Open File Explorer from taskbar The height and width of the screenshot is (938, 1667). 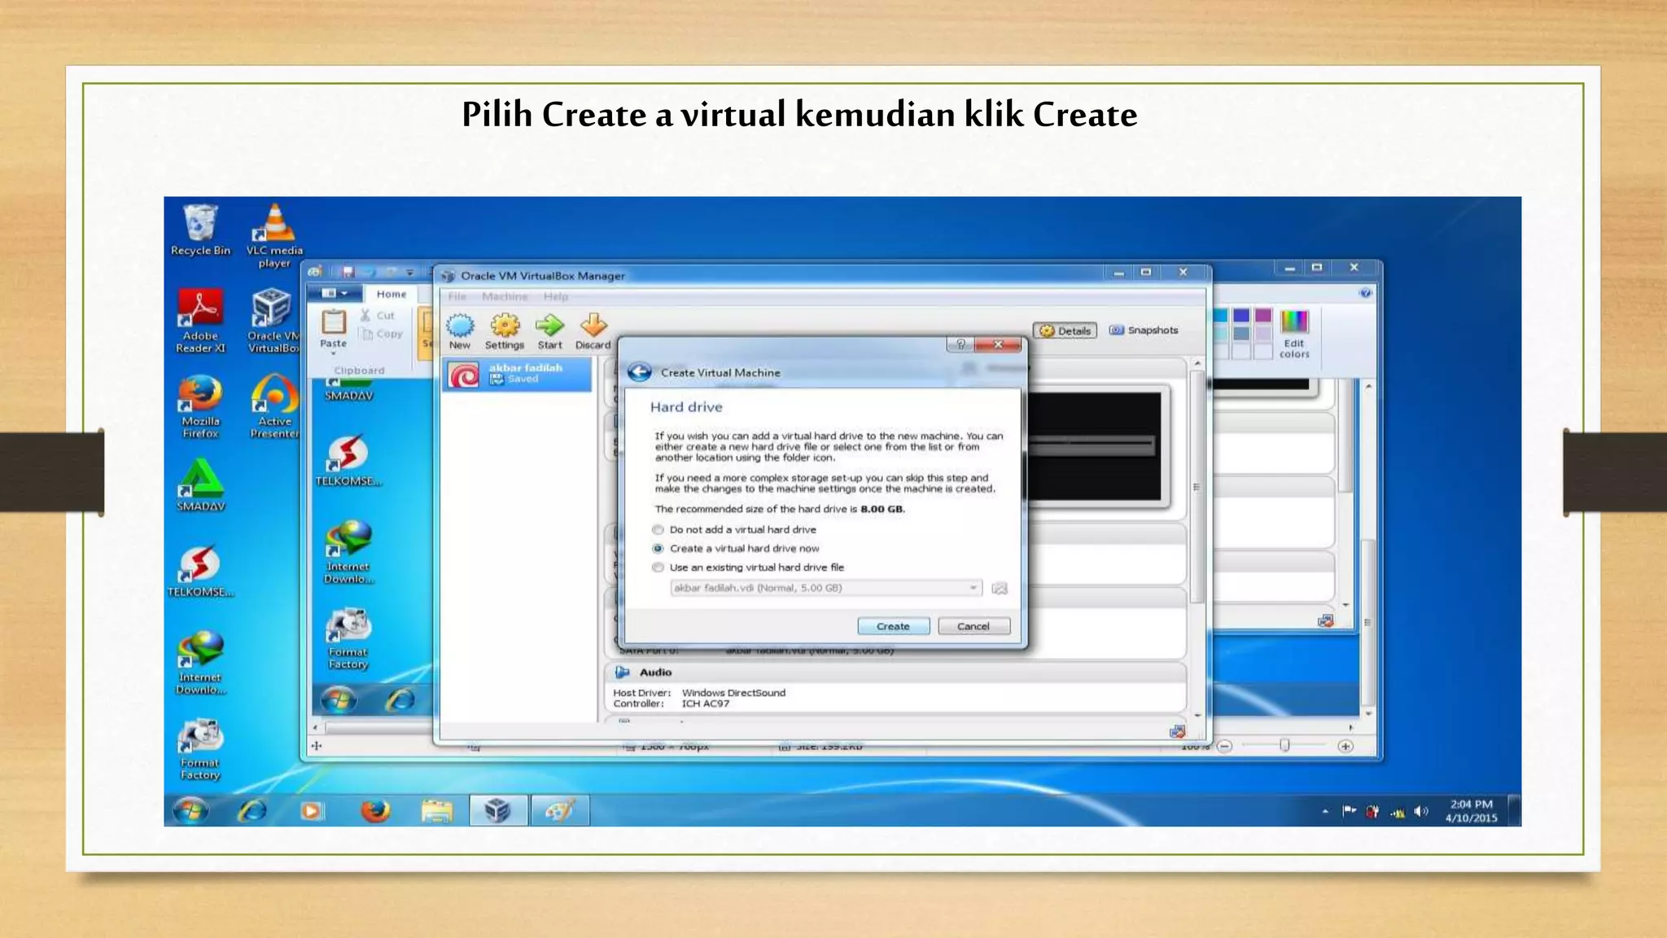437,810
